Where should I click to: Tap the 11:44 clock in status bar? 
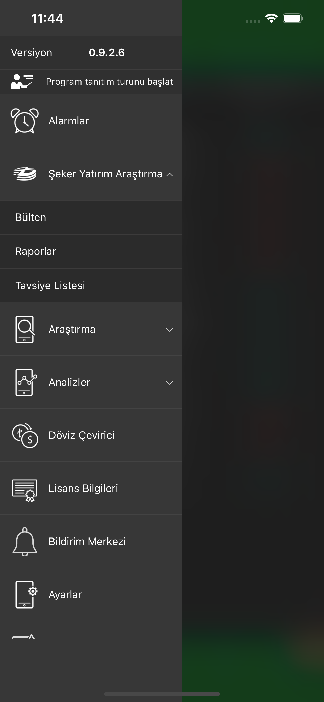47,18
